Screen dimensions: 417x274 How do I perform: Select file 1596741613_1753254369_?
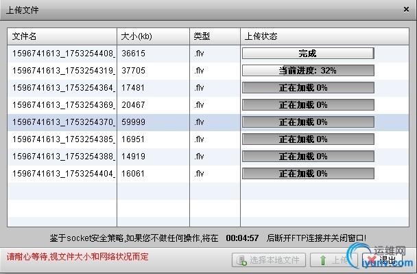(x=64, y=104)
